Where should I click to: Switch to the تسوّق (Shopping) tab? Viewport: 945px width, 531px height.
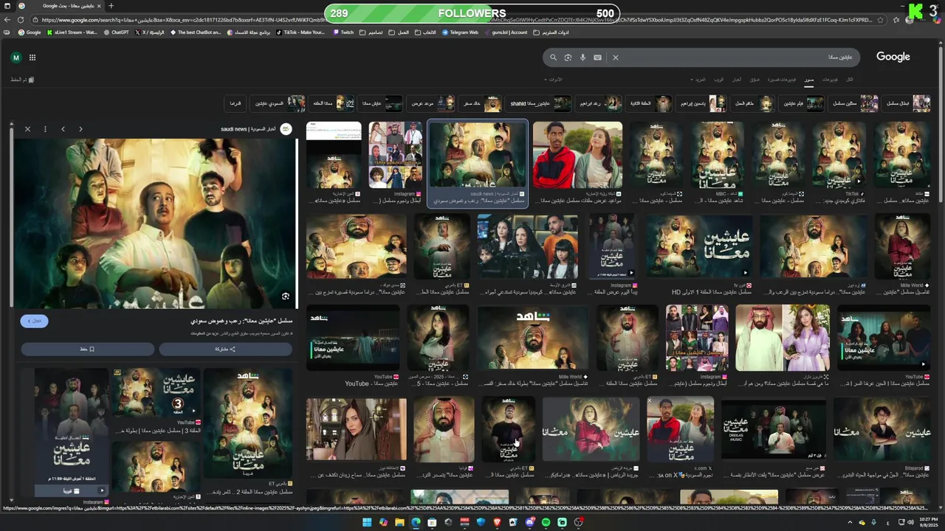coord(755,79)
